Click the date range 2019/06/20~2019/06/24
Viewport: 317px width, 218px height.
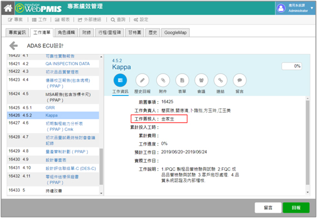184,152
